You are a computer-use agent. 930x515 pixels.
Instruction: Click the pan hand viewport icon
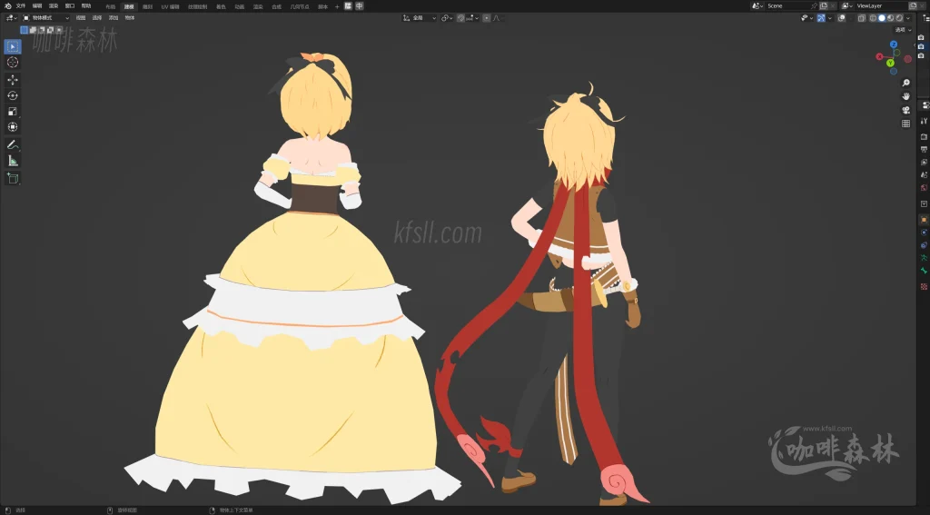pyautogui.click(x=905, y=96)
